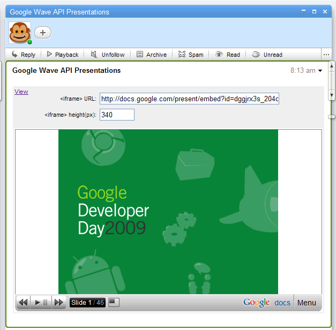The height and width of the screenshot is (330, 336).
Task: Click the Slide 1 / 46 indicator
Action: click(x=87, y=303)
